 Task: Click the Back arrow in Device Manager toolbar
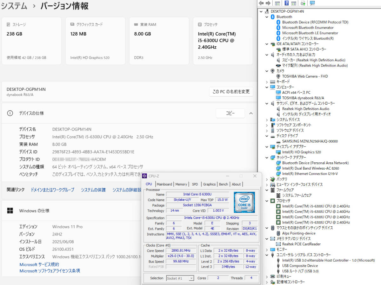coord(261,3)
